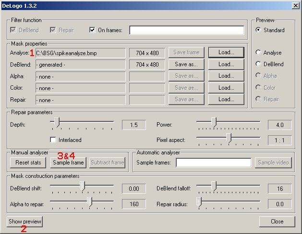Click the Reset stats button
The image size is (302, 234).
[28, 163]
